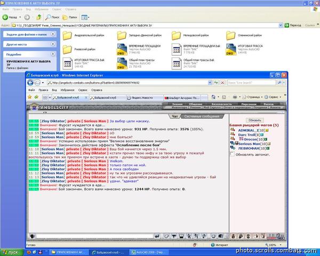Image resolution: width=320 pixels, height=256 pixels.
Task: Open the IE address bar dropdown
Action: click(x=210, y=83)
